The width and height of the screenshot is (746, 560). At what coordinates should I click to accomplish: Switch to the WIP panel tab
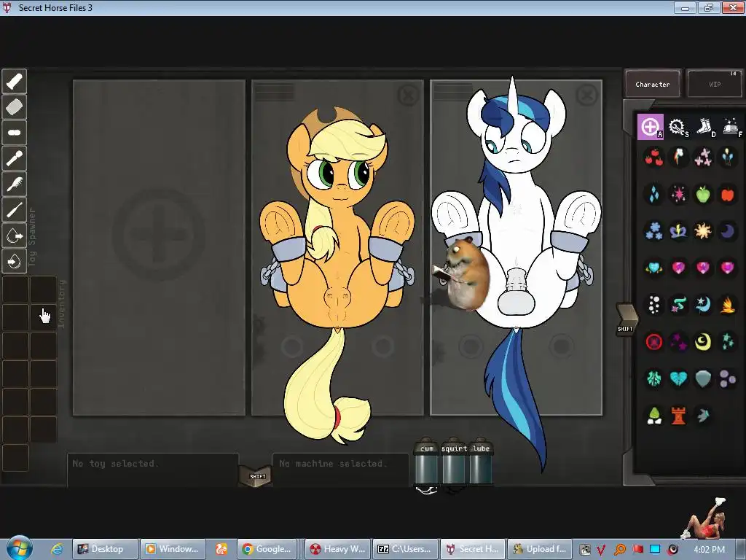(715, 85)
